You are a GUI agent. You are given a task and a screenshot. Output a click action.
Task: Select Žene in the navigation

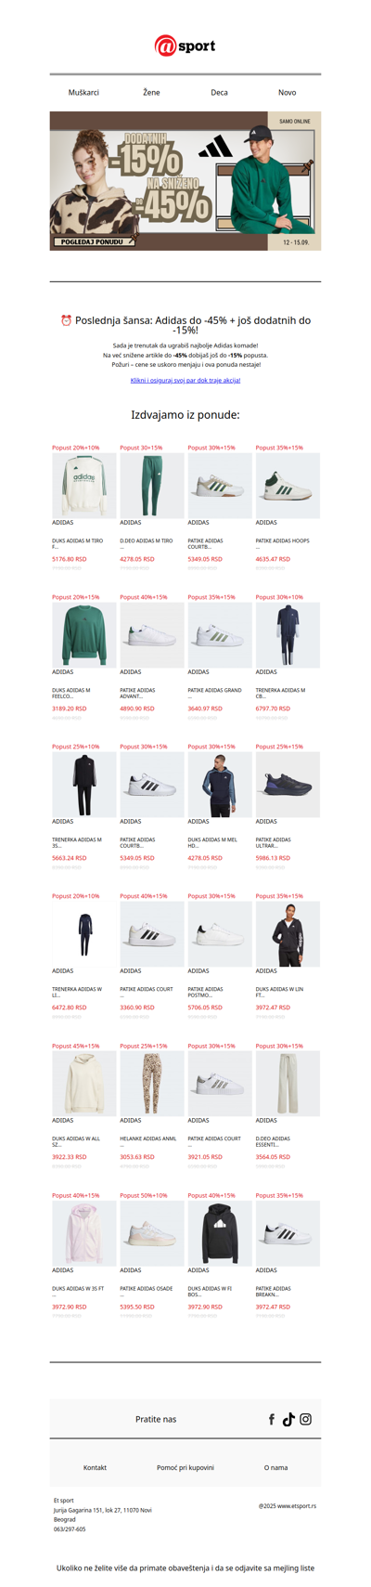[151, 93]
